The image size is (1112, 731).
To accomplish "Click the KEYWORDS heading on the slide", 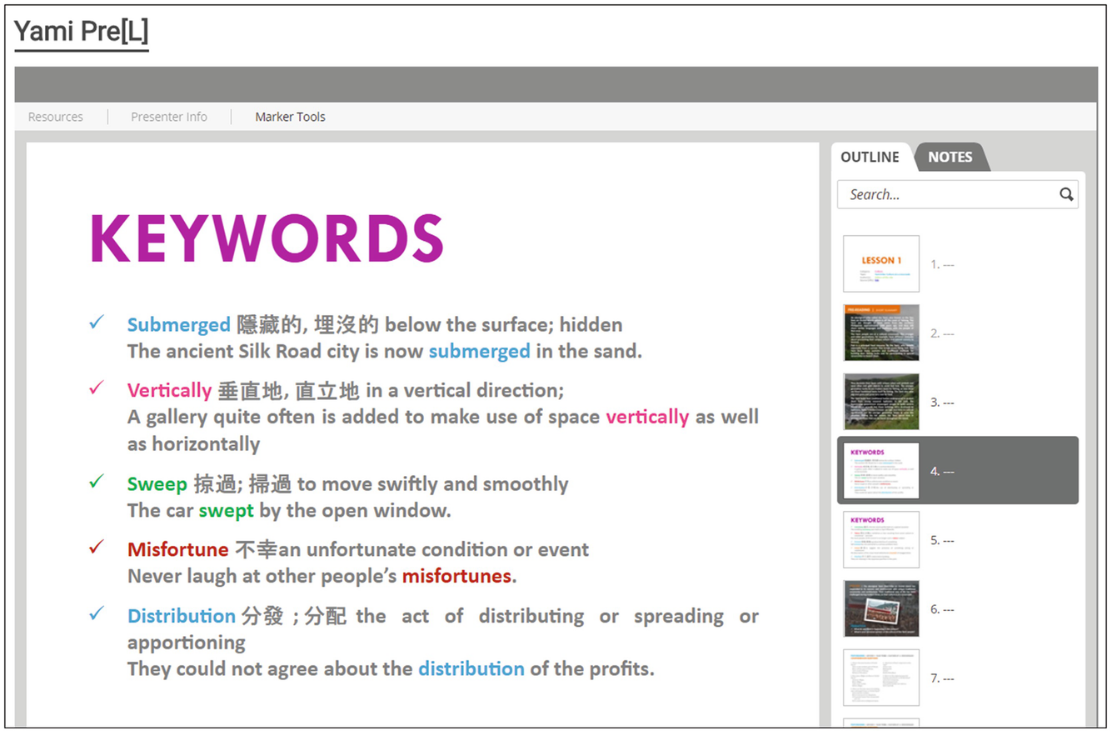I will pos(267,239).
